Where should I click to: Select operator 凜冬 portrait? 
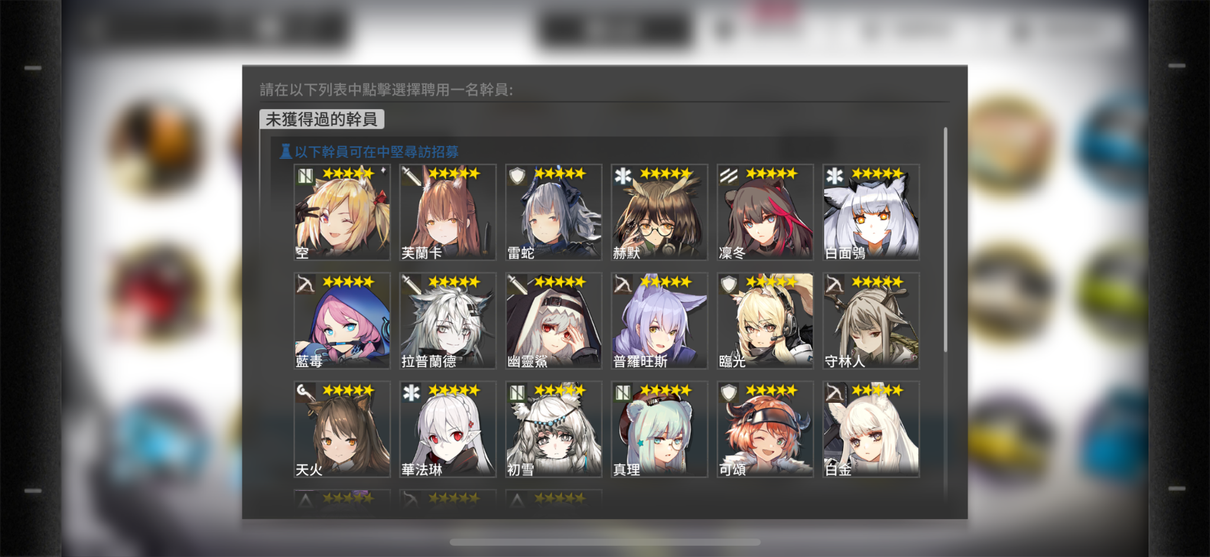(765, 213)
